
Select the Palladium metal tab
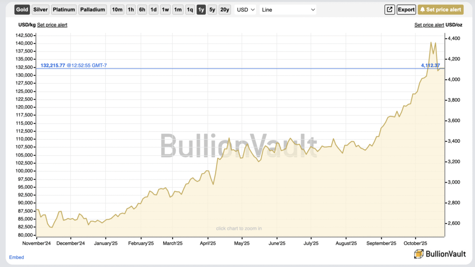click(92, 9)
